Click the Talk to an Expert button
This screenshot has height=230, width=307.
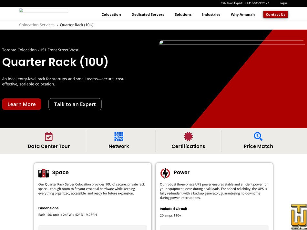point(75,104)
